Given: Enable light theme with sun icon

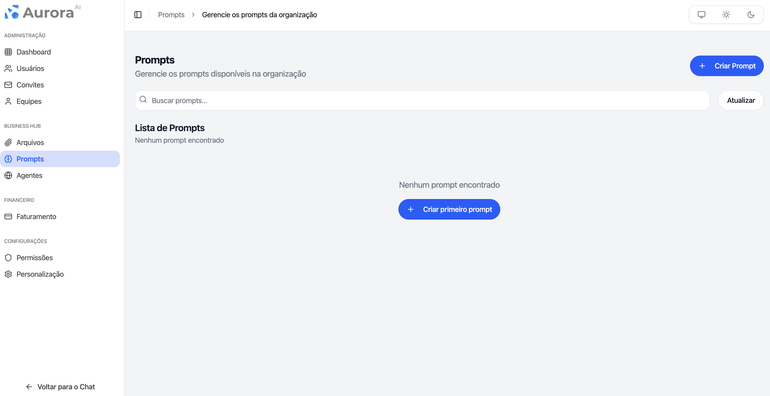Looking at the screenshot, I should click(x=726, y=14).
